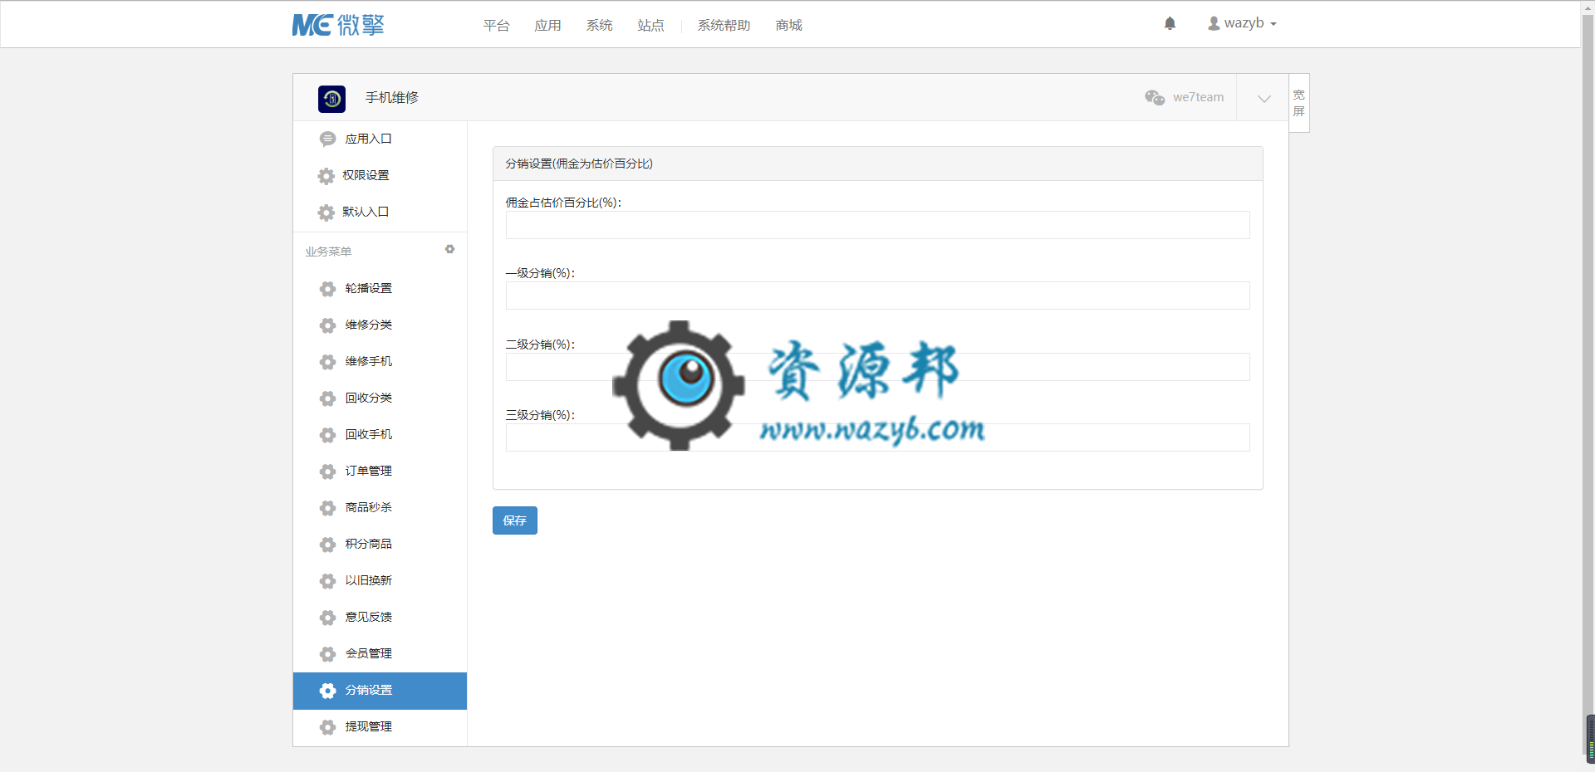The height and width of the screenshot is (772, 1595).
Task: Click the gear icon for 分销设置
Action: (x=328, y=691)
